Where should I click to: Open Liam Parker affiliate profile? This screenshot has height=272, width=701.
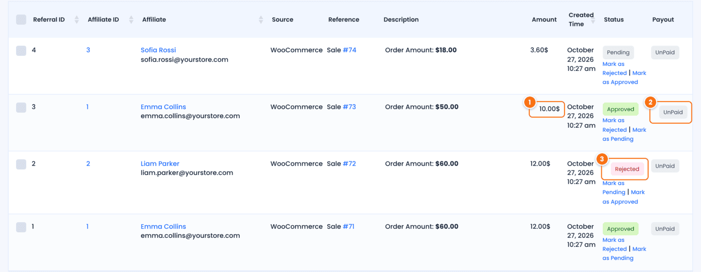(x=160, y=163)
